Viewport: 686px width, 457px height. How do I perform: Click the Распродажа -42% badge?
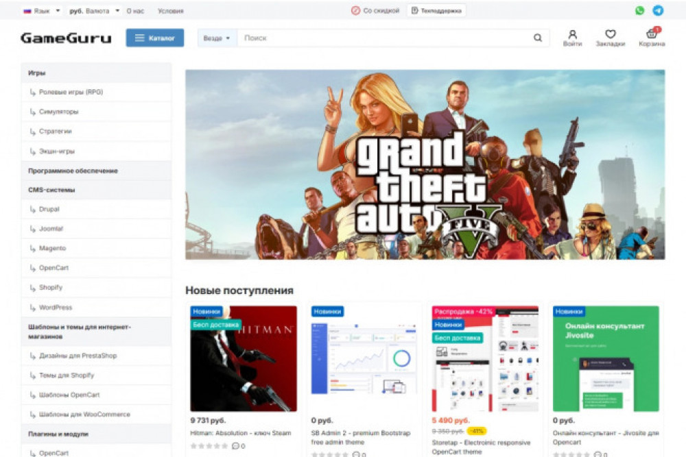[463, 312]
